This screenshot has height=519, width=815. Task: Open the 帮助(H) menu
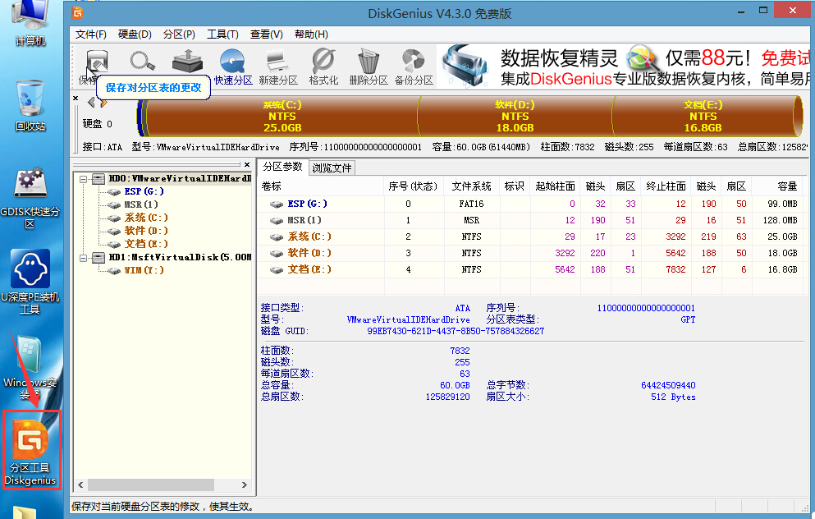click(x=311, y=34)
